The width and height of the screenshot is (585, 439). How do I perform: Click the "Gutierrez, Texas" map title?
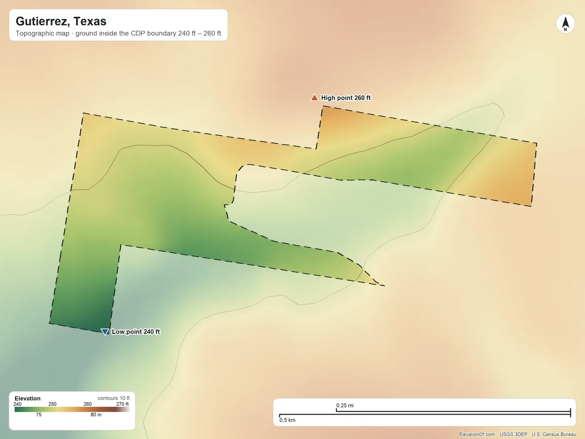pyautogui.click(x=61, y=21)
